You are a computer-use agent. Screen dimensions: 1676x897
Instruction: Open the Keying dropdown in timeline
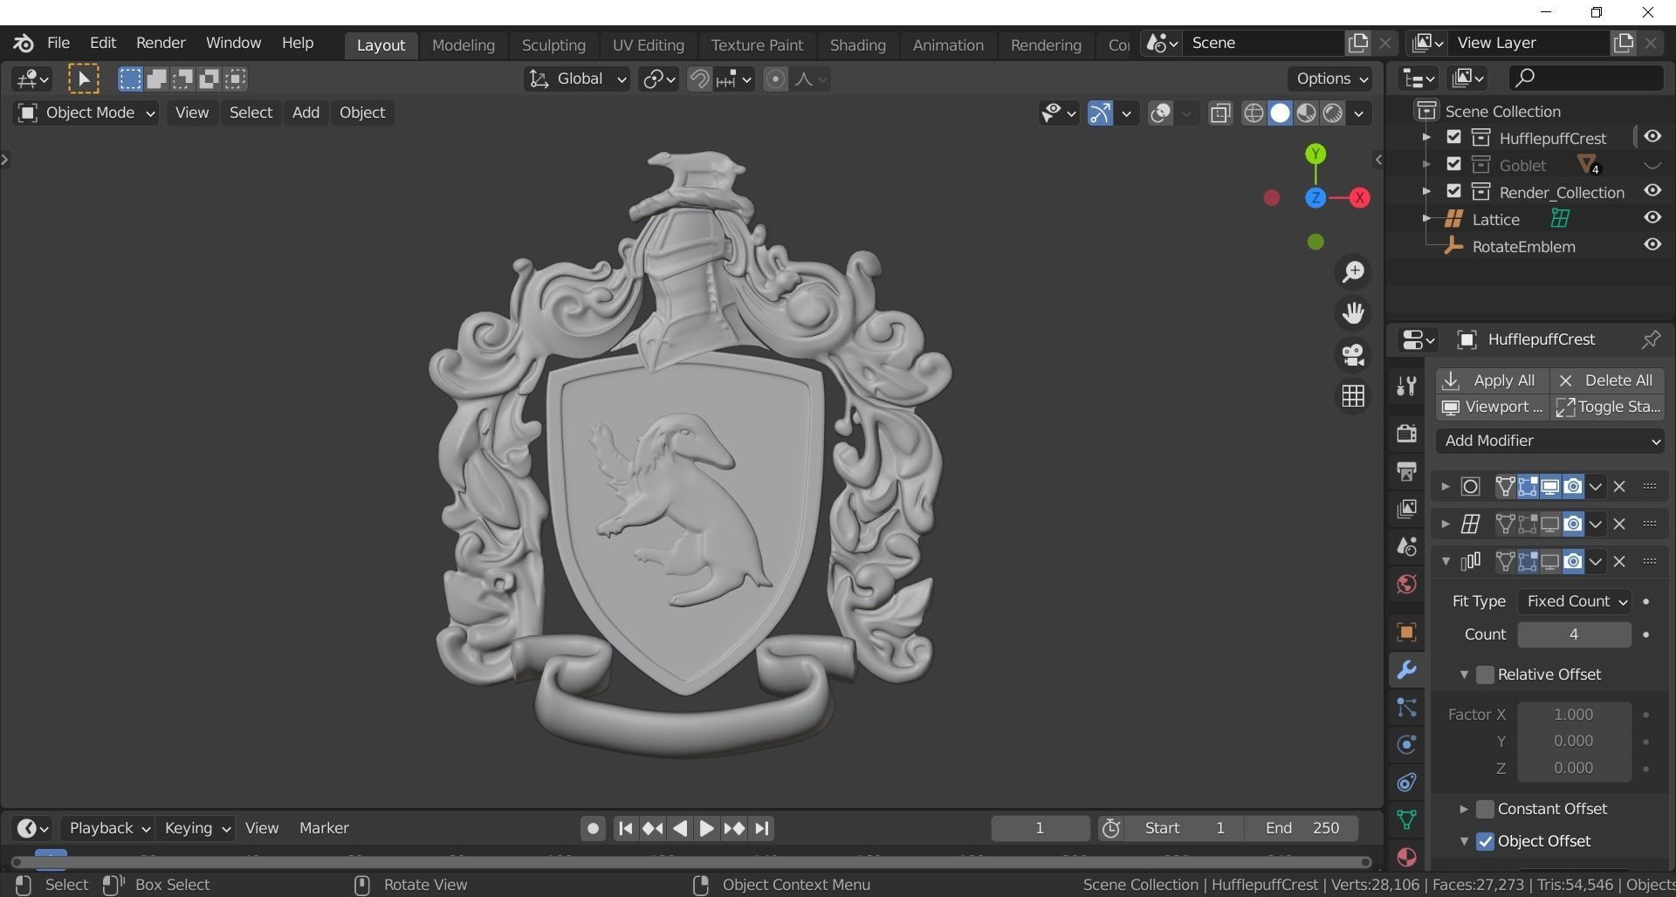pyautogui.click(x=196, y=828)
